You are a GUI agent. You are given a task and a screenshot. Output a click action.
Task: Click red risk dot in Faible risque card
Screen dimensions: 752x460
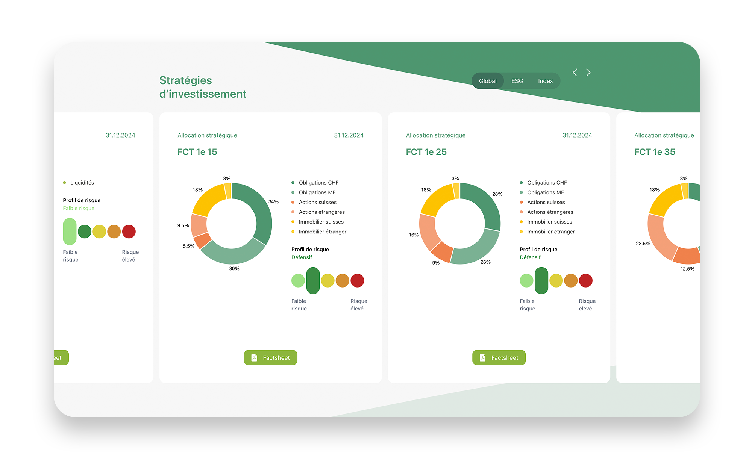click(129, 232)
